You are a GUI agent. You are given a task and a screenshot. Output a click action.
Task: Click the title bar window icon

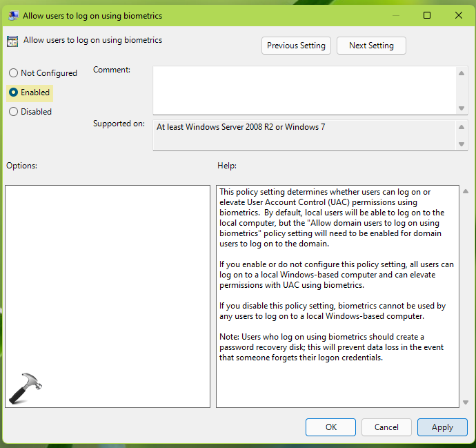click(x=13, y=15)
